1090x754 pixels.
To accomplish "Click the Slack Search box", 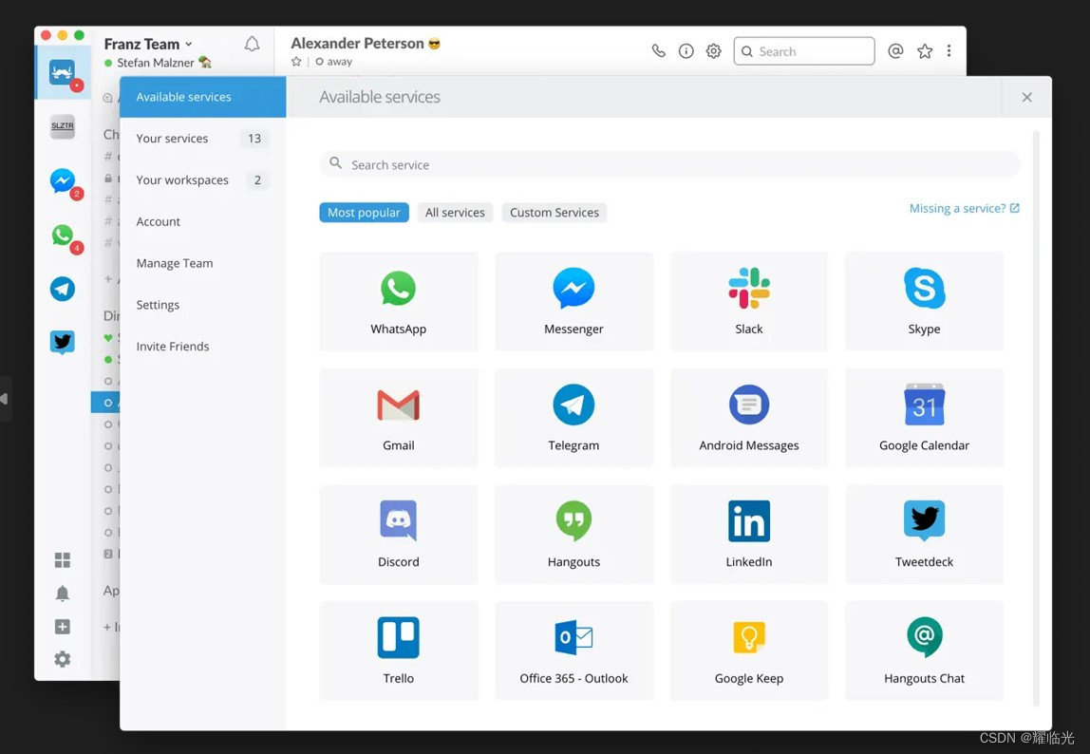I will coord(804,50).
